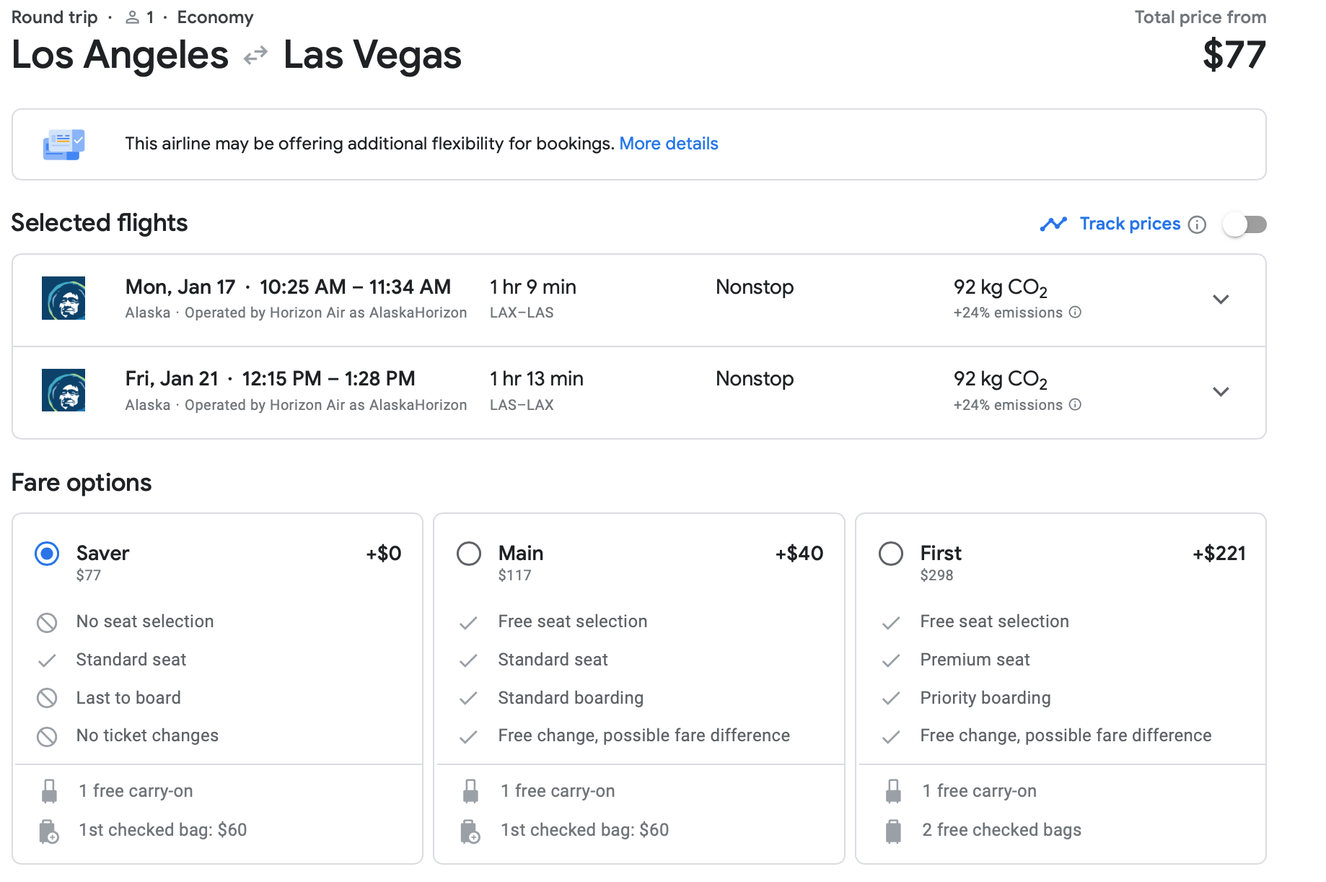Click the flexibility notice ticket icon

[63, 144]
